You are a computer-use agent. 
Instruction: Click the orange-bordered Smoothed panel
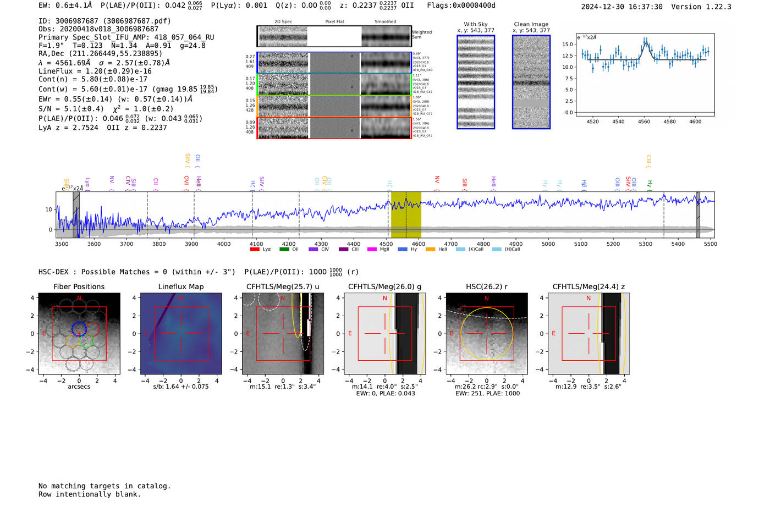386,106
